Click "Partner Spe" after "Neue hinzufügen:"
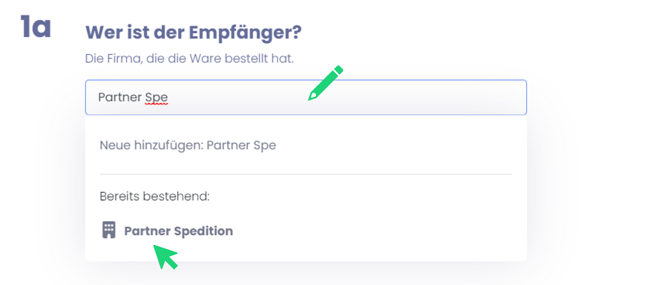This screenshot has width=651, height=285. [241, 145]
